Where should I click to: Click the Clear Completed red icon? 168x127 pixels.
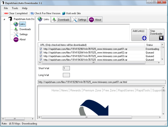pos(6,13)
